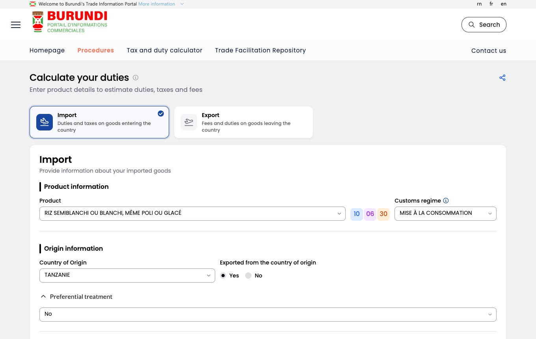
Task: Click the Origin information heading
Action: click(73, 248)
